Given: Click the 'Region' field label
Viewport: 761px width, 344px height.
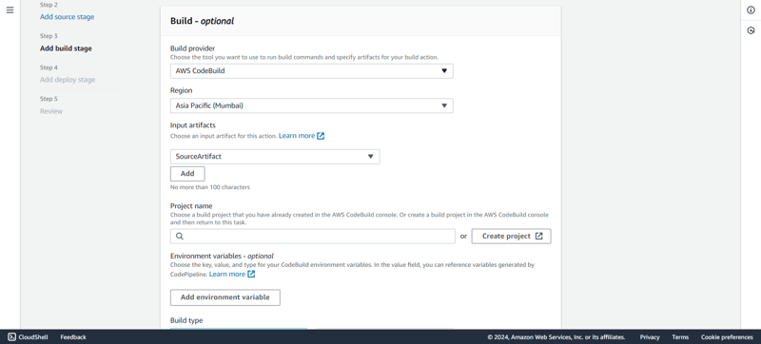Looking at the screenshot, I should tap(181, 90).
